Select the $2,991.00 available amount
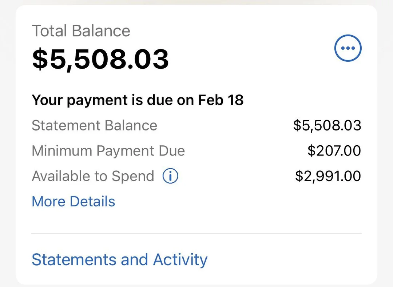This screenshot has width=393, height=287. point(327,176)
